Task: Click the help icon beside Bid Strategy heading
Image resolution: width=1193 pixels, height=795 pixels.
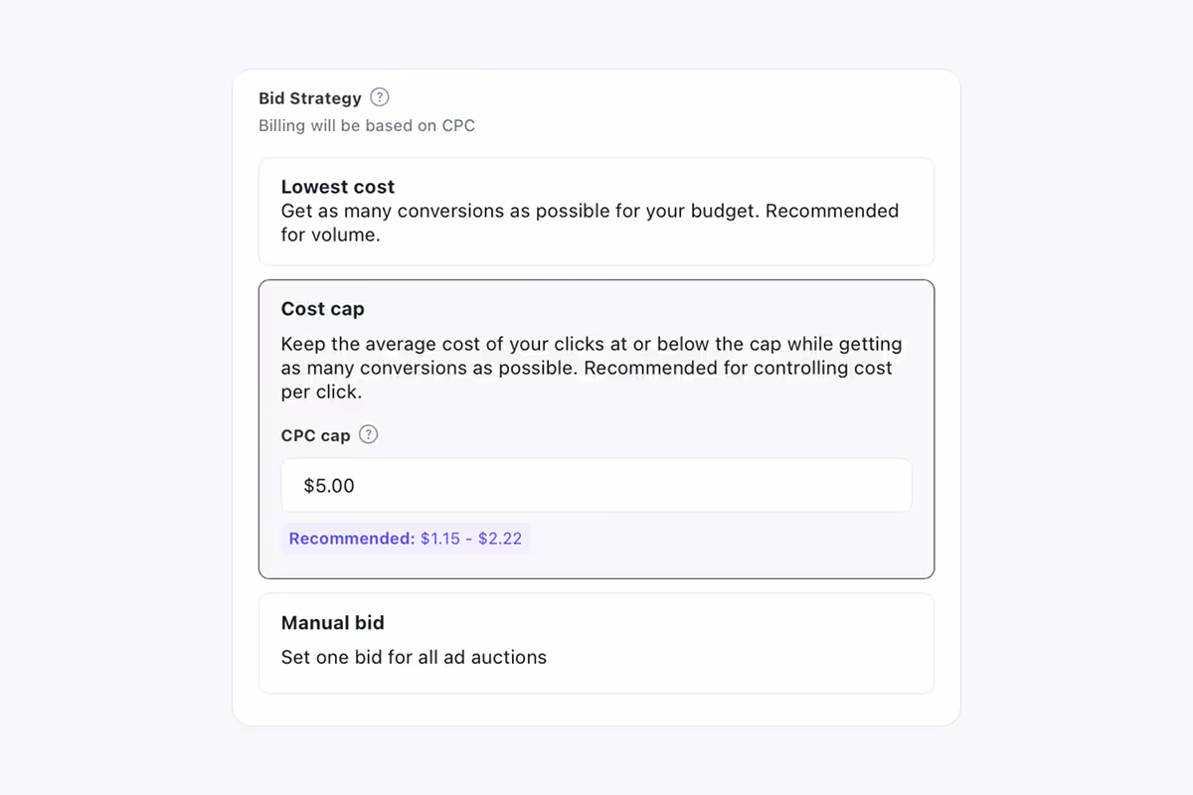Action: (x=380, y=96)
